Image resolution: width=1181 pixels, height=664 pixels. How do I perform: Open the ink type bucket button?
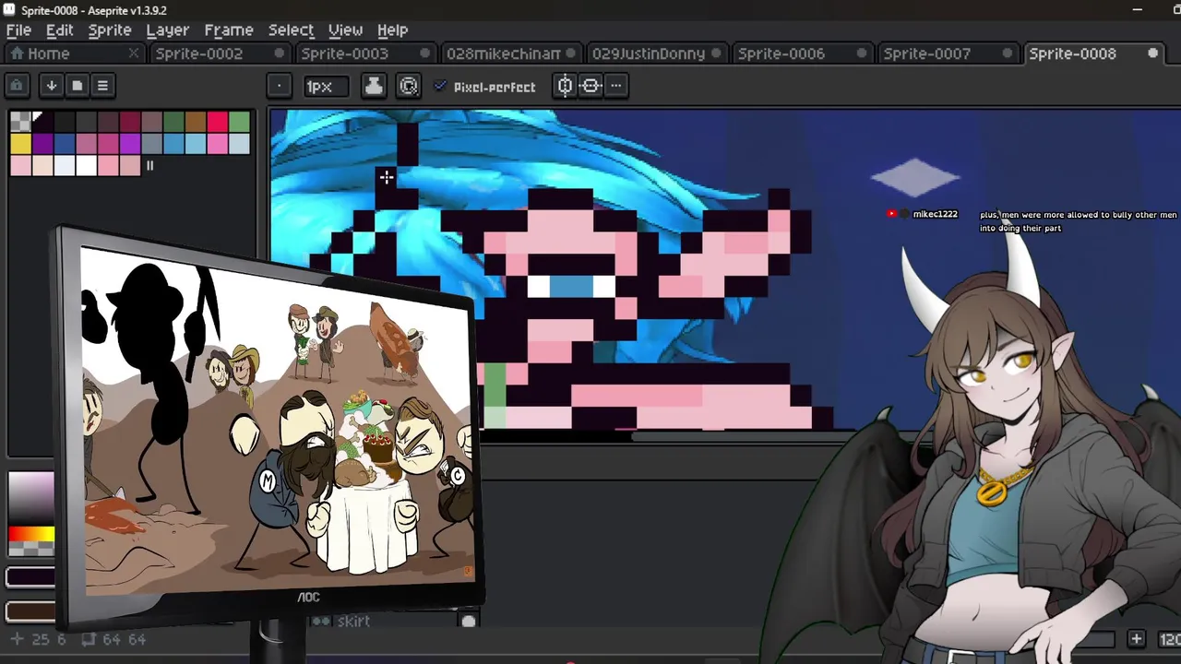coord(374,86)
